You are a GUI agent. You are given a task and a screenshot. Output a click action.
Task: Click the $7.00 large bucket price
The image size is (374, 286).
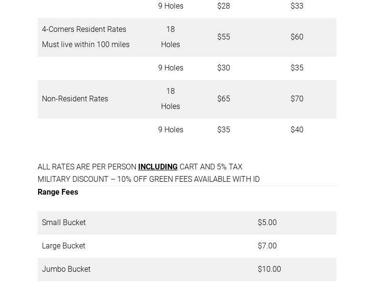click(267, 246)
